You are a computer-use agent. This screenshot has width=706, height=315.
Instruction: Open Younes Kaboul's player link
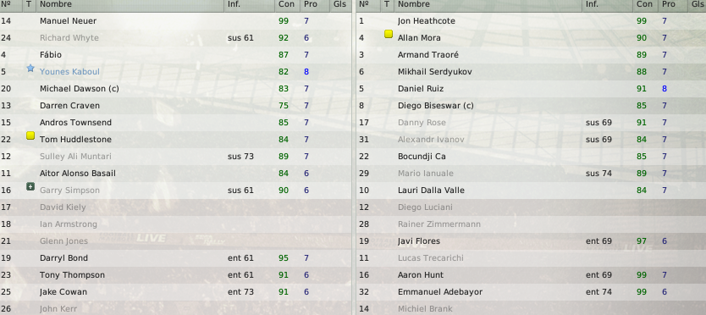pyautogui.click(x=69, y=72)
